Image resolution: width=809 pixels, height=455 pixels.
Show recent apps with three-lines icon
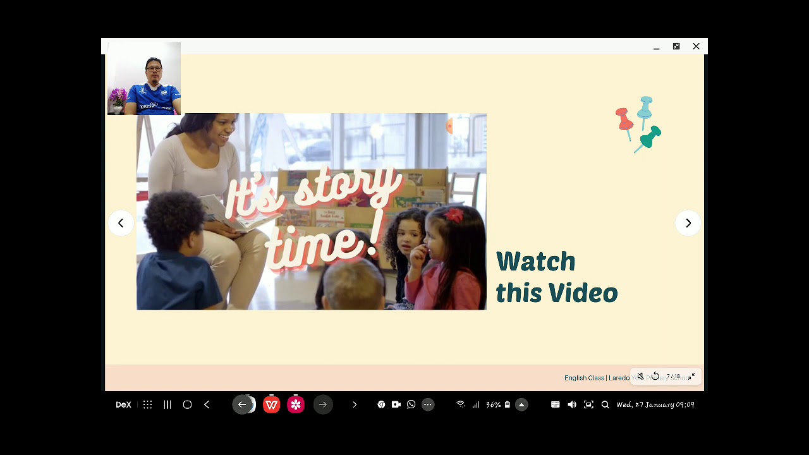pos(167,404)
